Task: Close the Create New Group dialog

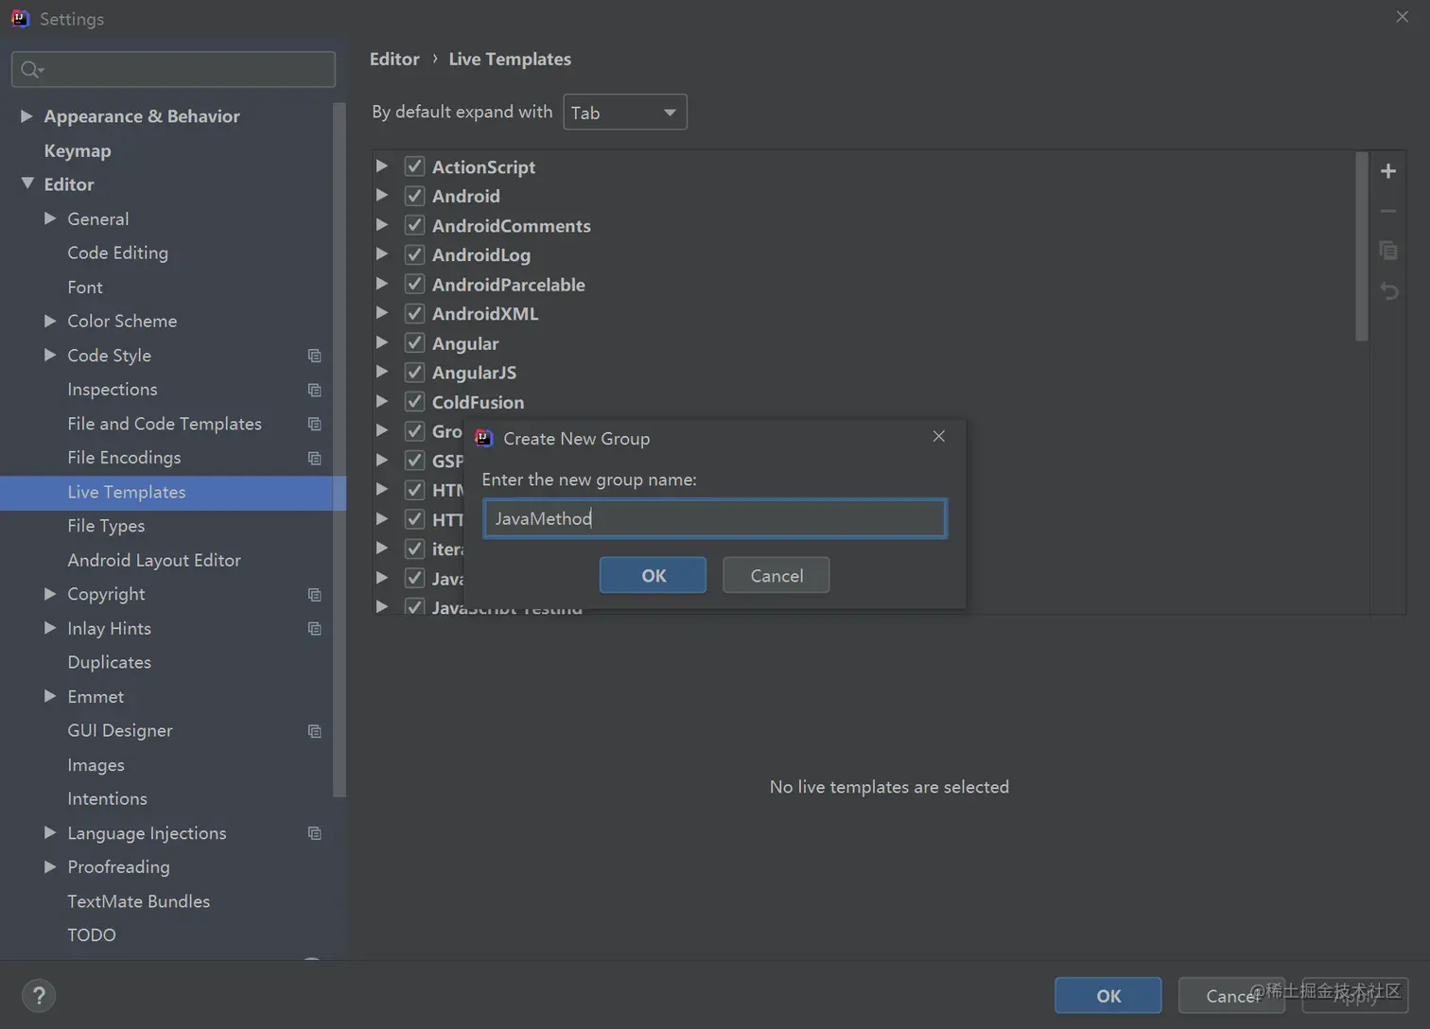Action: pos(938,436)
